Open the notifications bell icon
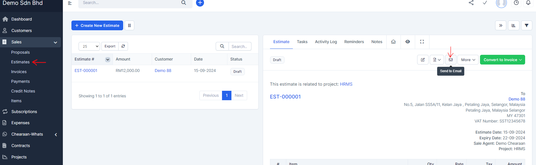 (x=528, y=3)
